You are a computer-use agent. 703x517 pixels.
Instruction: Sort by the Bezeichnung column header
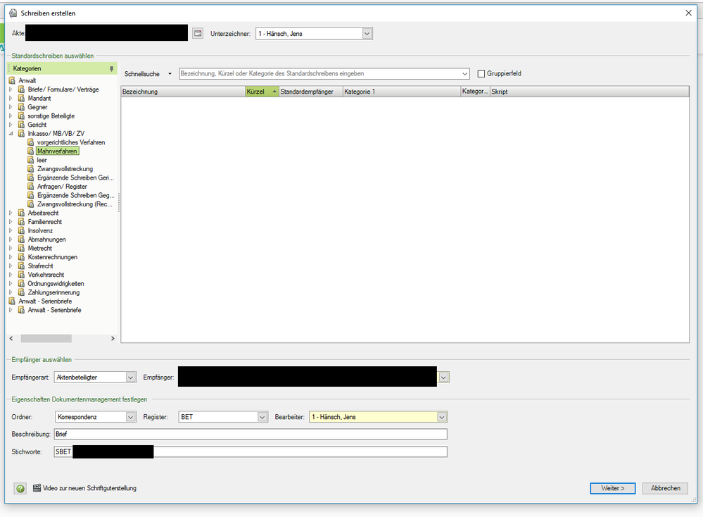click(182, 92)
